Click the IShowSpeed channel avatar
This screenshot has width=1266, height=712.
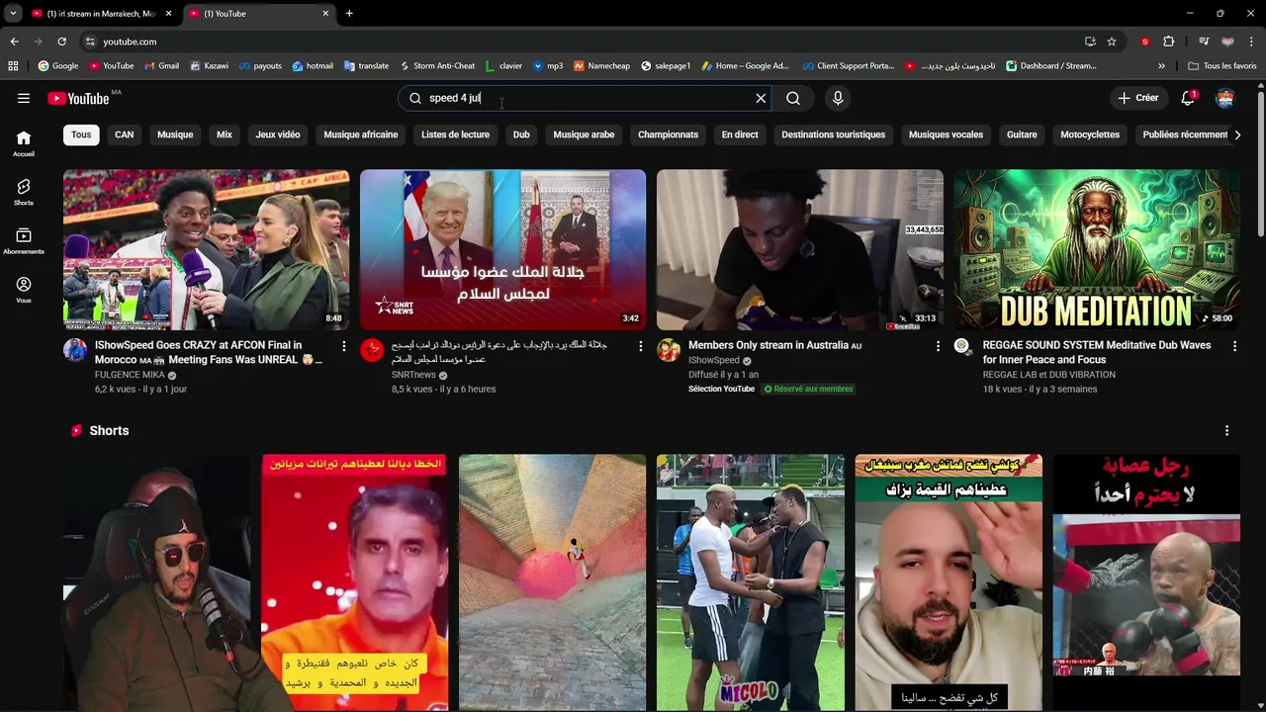[x=669, y=350]
